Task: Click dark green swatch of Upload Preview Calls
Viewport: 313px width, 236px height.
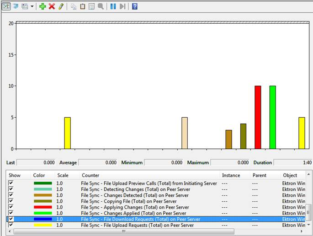Action: (x=43, y=183)
